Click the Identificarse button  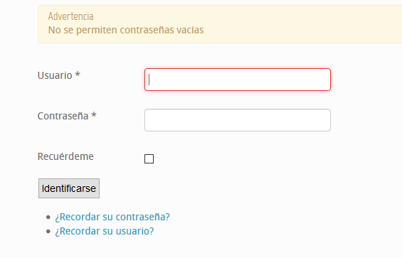(x=69, y=188)
